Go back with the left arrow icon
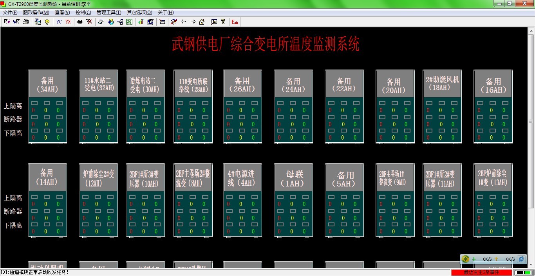Viewport: 535px width, 276px height. 183,22
